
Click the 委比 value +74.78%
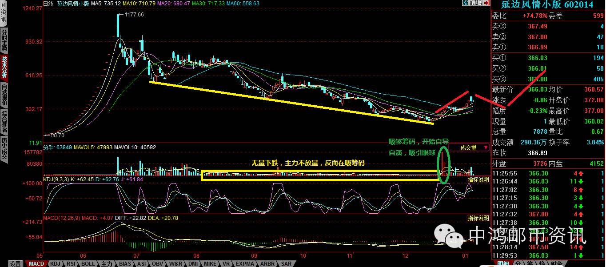coord(535,16)
